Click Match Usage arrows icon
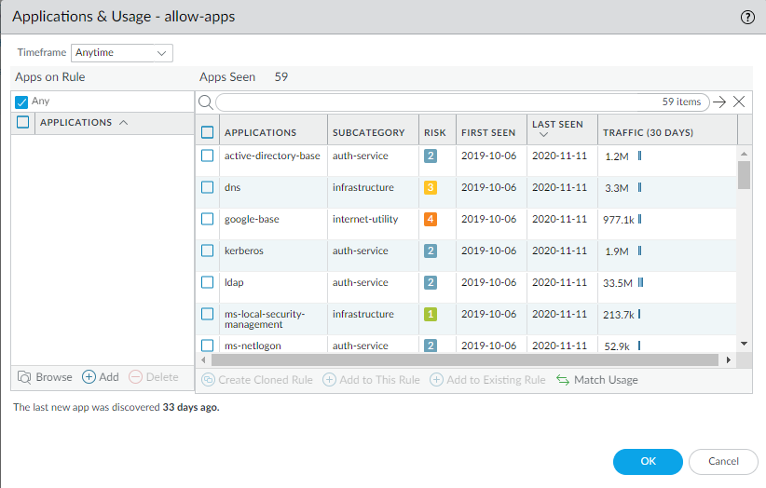 [x=563, y=380]
